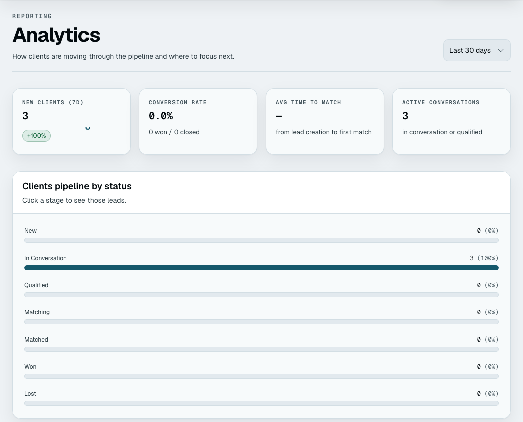Click the Analytics page heading
Viewport: 523px width, 422px height.
[56, 35]
